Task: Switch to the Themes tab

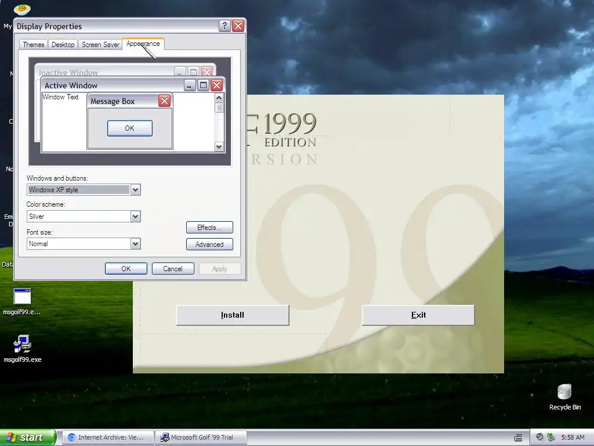Action: [x=33, y=45]
